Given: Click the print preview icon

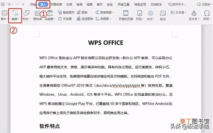Looking at the screenshot, I should coord(3,4).
